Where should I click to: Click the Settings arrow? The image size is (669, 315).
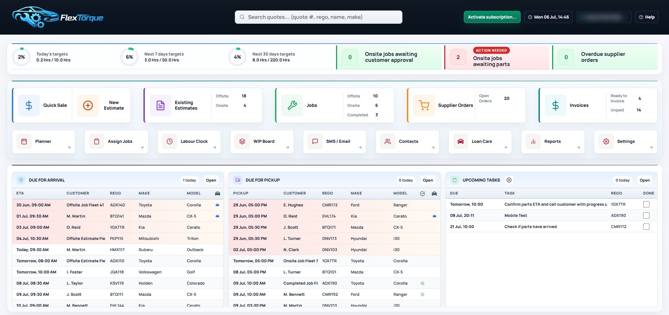(x=651, y=147)
